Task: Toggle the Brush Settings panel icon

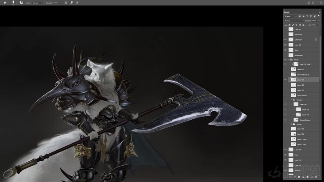Action: coord(21,3)
